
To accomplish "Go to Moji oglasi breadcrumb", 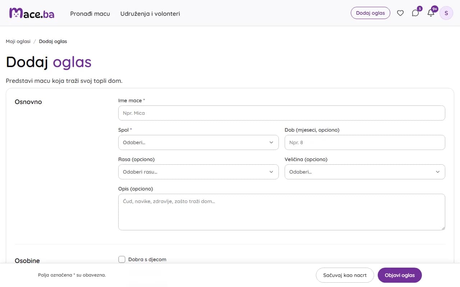I will click(x=18, y=41).
